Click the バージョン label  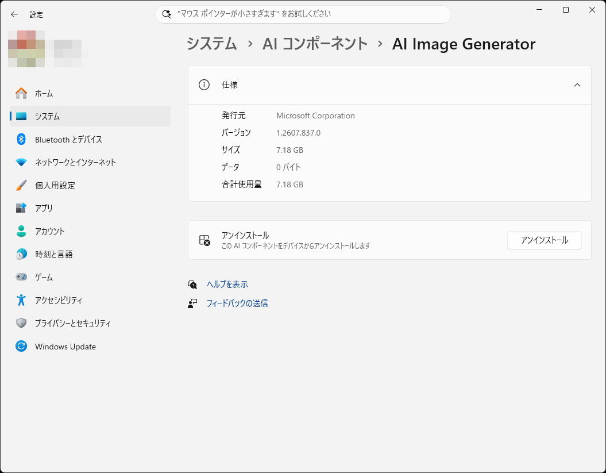(236, 133)
